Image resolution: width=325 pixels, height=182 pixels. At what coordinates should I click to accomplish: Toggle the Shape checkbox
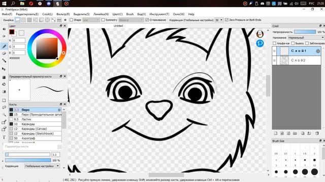(71, 20)
